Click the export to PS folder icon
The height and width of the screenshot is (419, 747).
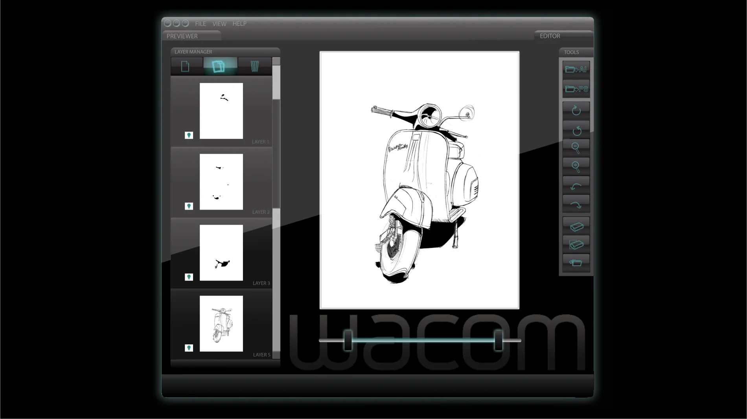(576, 89)
